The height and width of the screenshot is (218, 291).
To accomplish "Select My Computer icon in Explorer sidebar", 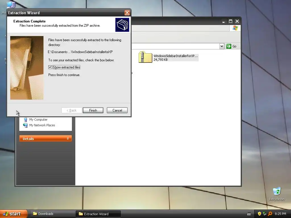I will (26, 120).
